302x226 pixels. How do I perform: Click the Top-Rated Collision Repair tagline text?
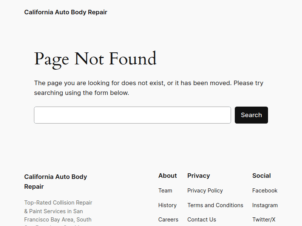[x=58, y=202]
